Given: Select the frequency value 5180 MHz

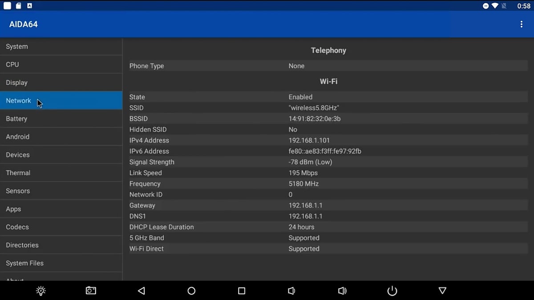Looking at the screenshot, I should (x=303, y=184).
